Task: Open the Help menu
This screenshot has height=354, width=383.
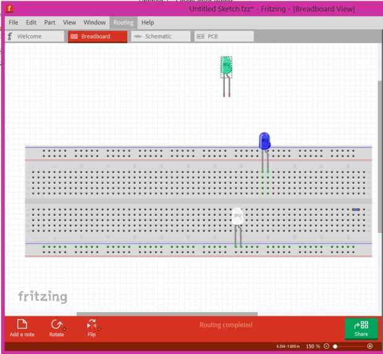Action: (148, 22)
